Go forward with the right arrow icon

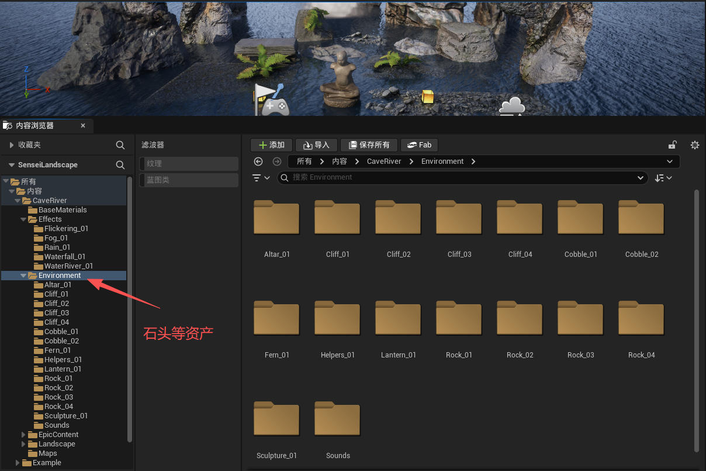click(277, 161)
